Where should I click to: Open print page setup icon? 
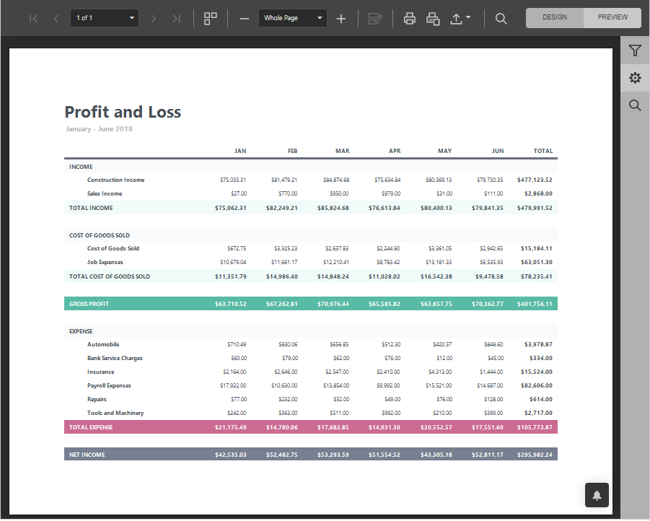433,19
